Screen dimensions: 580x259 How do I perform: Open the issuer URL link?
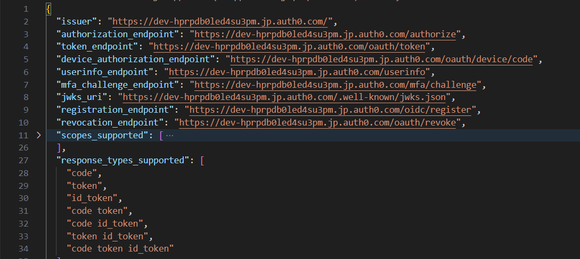222,22
